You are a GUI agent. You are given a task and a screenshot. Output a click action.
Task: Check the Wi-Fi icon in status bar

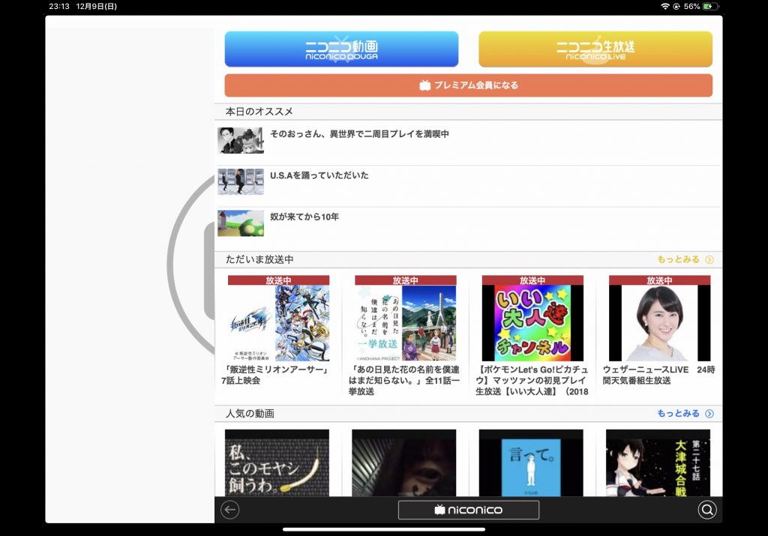(665, 6)
